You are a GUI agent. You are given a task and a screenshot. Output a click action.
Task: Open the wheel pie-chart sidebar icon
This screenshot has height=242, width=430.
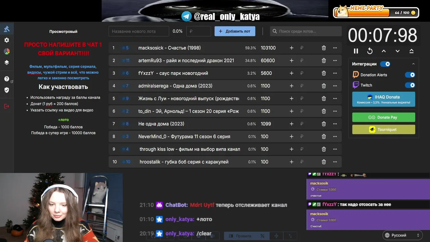tap(7, 51)
